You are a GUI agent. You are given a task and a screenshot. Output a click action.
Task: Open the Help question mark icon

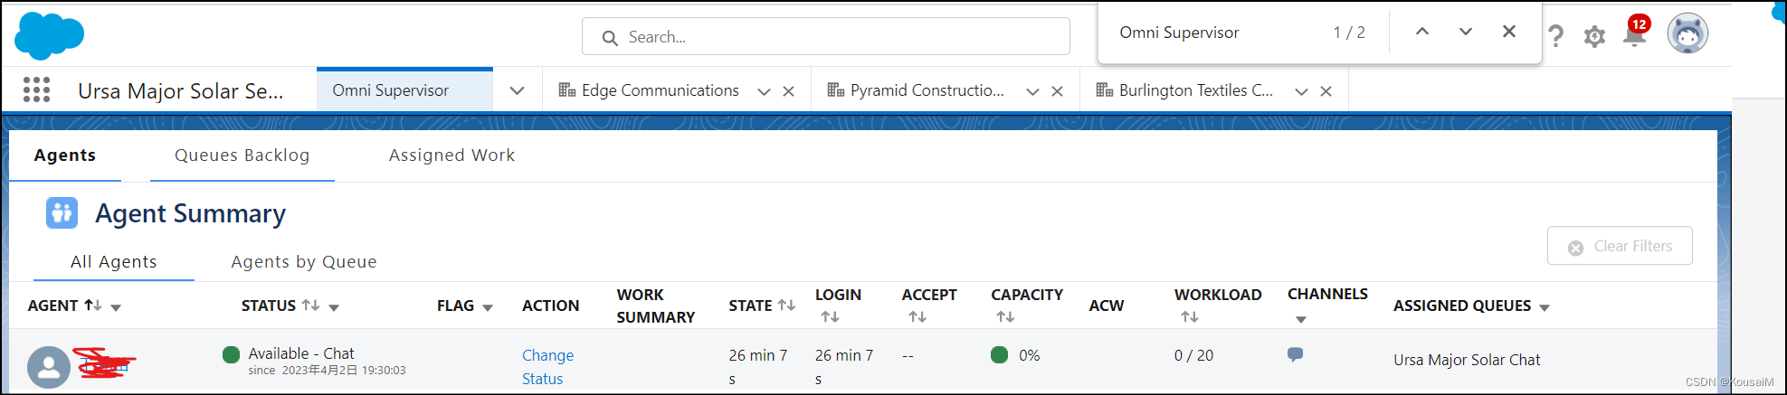1555,36
